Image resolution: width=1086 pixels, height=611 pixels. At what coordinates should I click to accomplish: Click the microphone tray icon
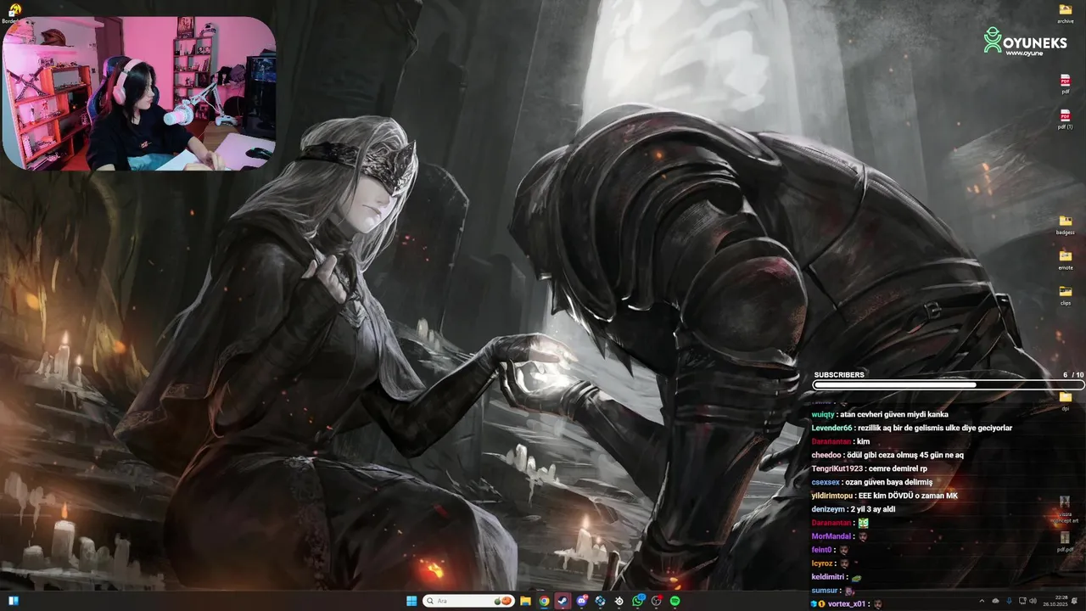1009,601
